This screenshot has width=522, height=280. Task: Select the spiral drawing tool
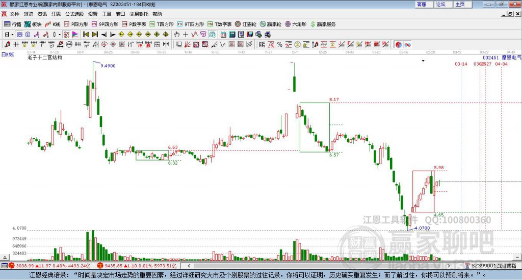[51, 44]
